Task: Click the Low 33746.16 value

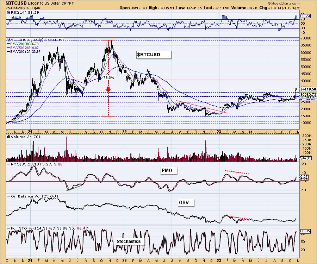Action: pyautogui.click(x=189, y=8)
